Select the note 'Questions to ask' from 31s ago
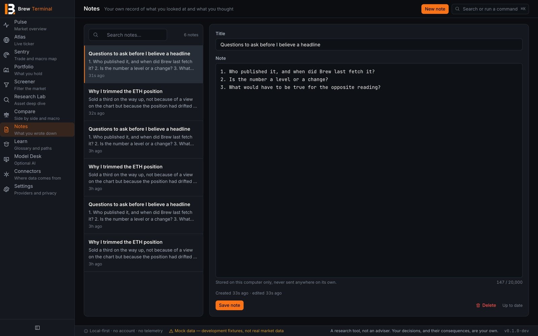 coord(143,64)
